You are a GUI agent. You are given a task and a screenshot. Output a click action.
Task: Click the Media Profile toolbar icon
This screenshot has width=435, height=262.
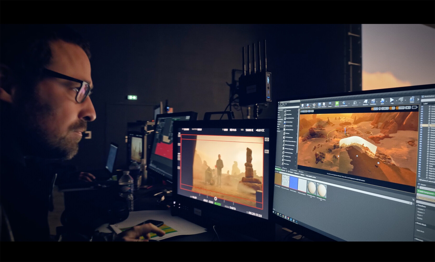[x=355, y=103]
